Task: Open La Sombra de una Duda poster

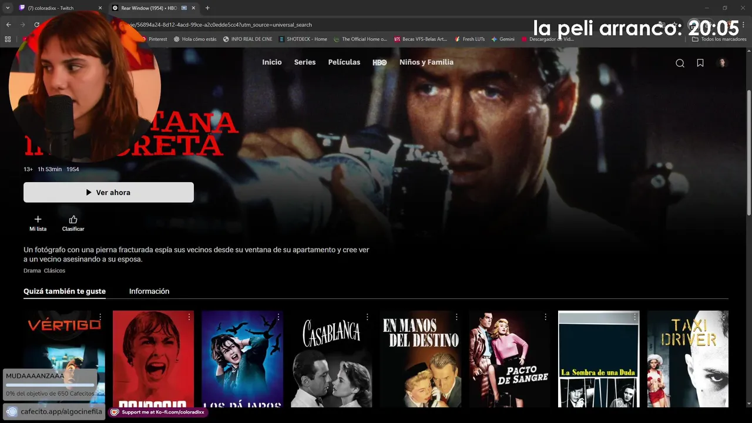Action: click(x=599, y=359)
